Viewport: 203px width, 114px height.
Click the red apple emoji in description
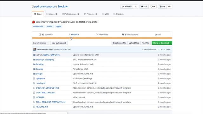pos(33,22)
